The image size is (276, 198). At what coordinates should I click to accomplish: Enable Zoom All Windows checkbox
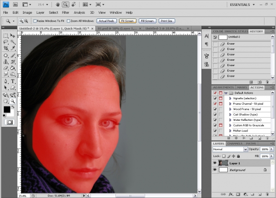click(69, 21)
